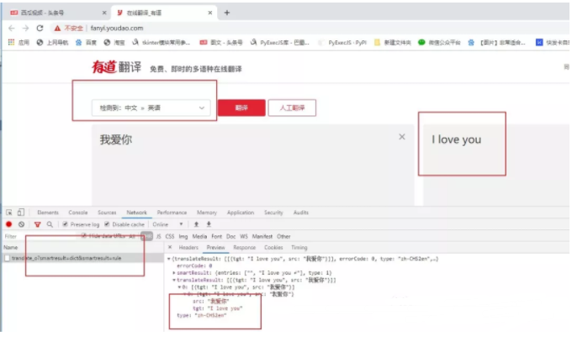Open the 百度 bookmark
This screenshot has width=572, height=362.
(x=86, y=43)
